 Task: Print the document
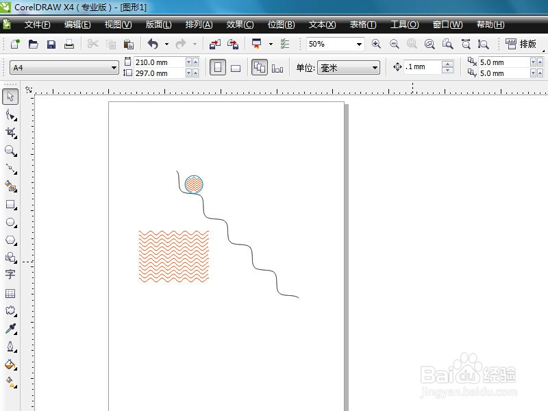click(x=69, y=44)
